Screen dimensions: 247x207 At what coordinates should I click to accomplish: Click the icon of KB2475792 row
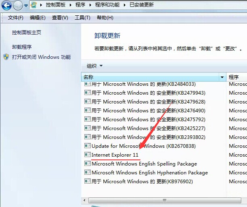point(88,119)
